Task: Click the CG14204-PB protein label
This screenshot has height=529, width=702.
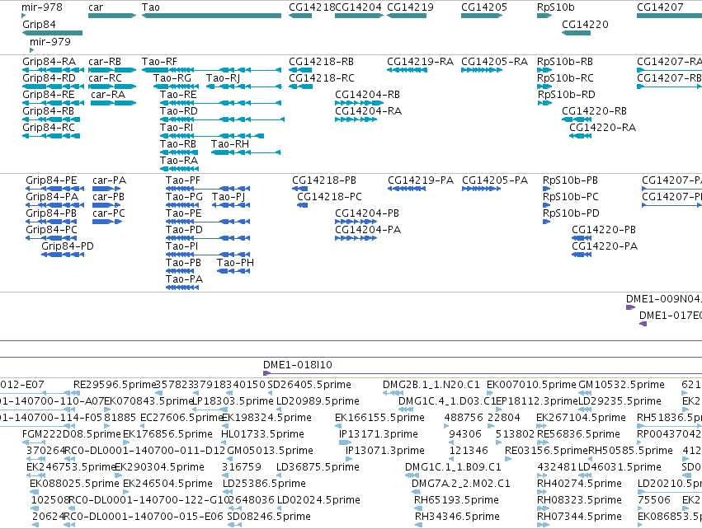Action: click(x=366, y=213)
